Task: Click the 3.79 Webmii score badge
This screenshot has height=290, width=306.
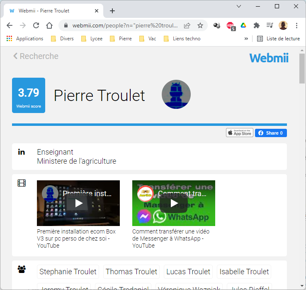Action: (x=29, y=95)
